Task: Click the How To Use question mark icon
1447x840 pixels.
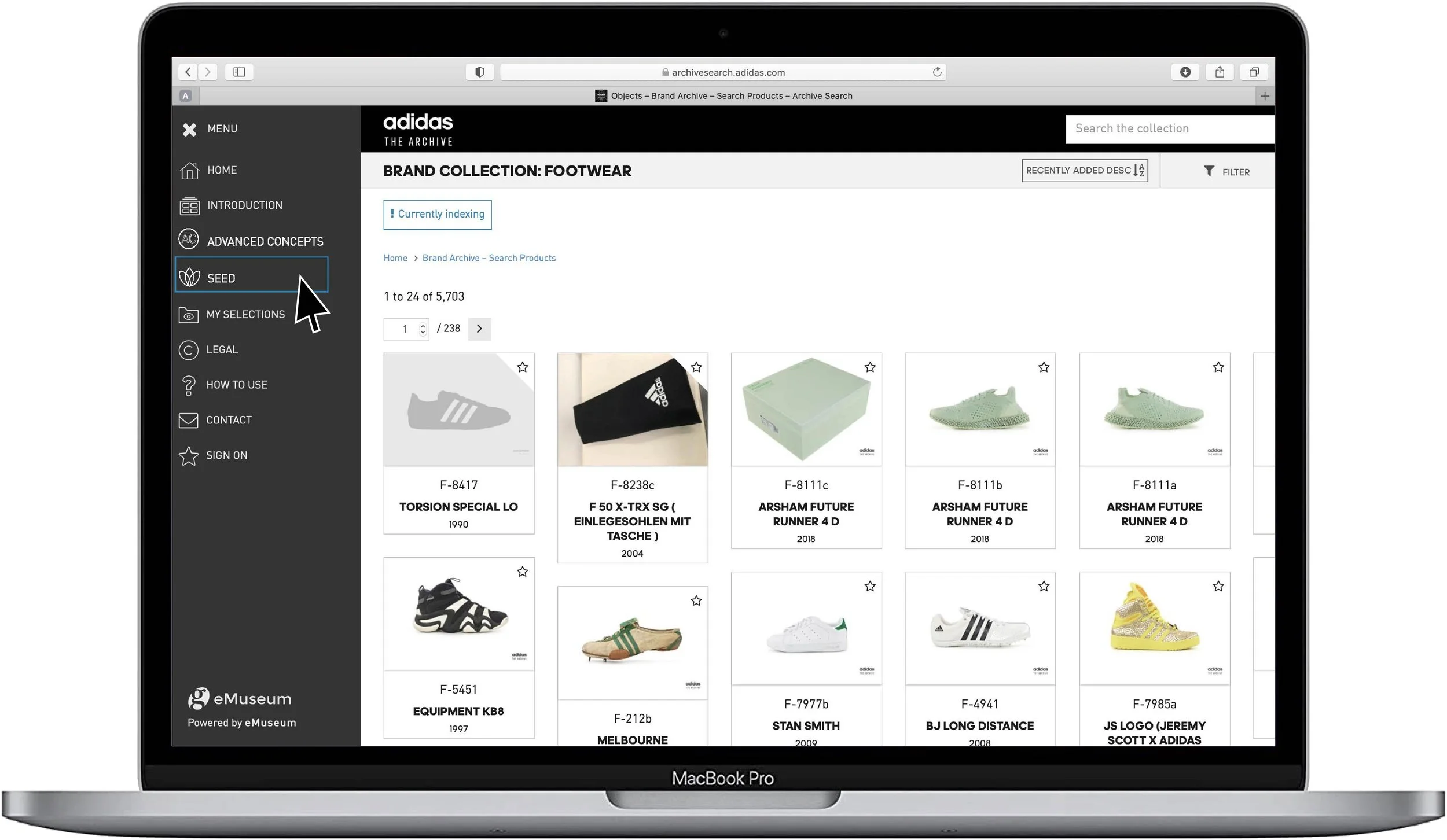Action: 189,384
